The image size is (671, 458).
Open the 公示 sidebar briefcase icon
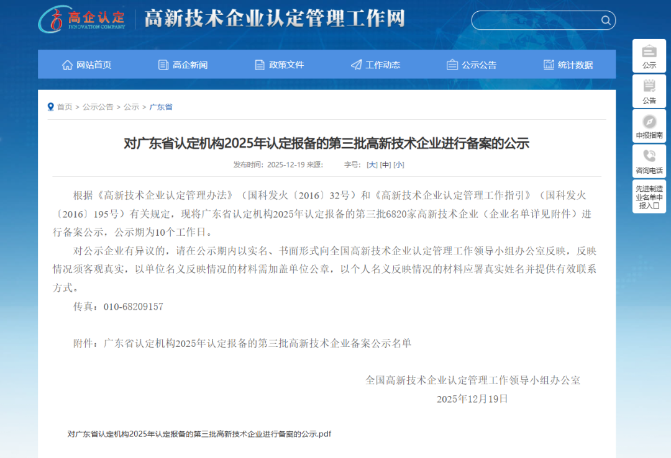[649, 51]
